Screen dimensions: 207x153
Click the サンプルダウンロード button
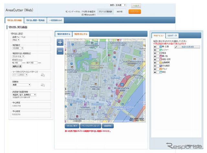91,126
